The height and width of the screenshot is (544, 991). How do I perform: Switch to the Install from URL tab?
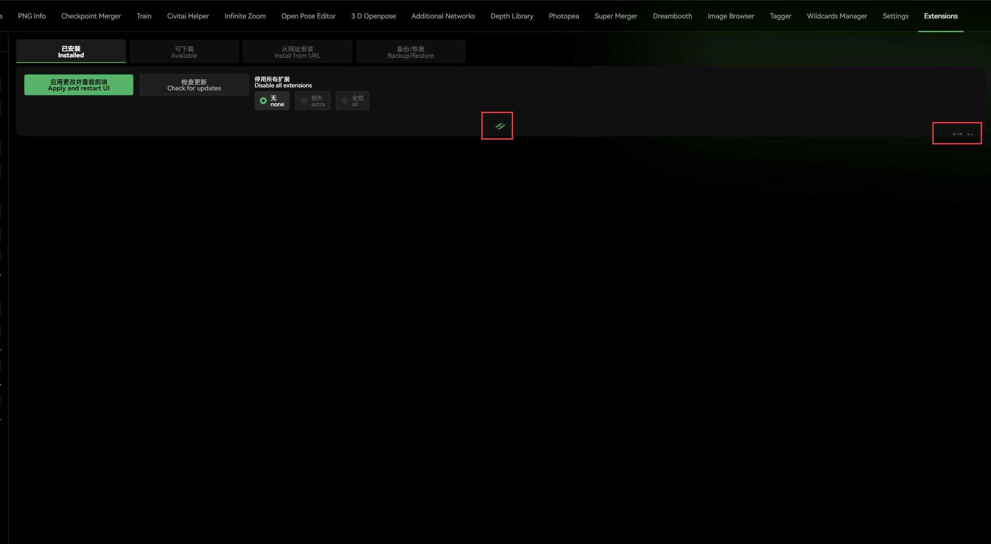click(x=297, y=51)
